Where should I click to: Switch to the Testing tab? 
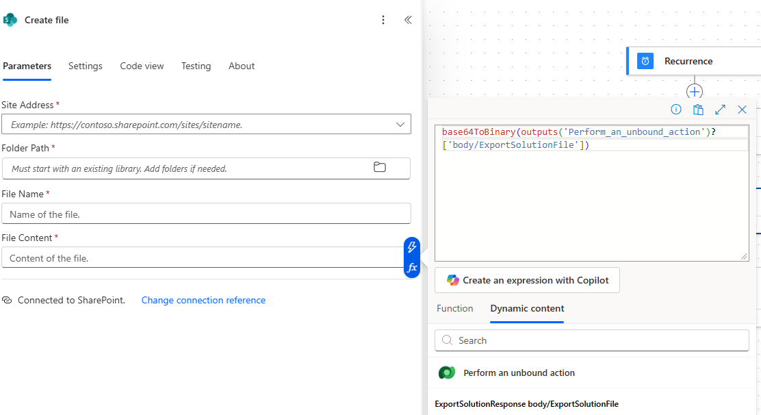tap(196, 66)
